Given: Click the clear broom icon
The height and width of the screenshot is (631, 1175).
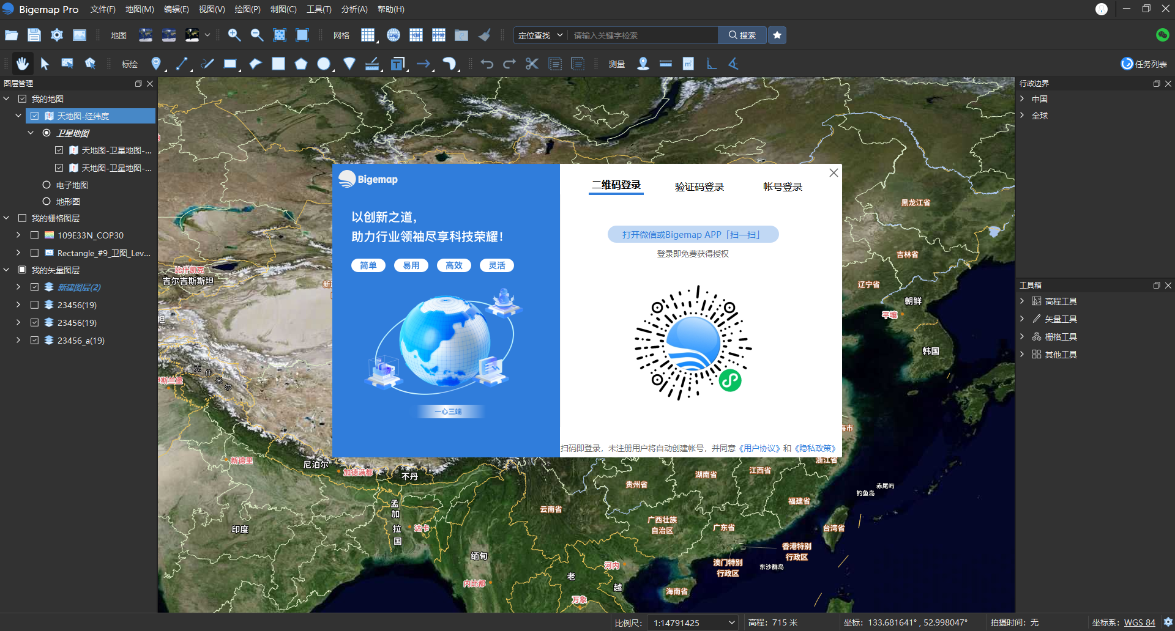Looking at the screenshot, I should (485, 35).
